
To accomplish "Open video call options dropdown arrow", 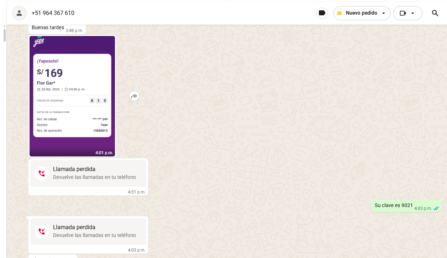I will pyautogui.click(x=413, y=13).
